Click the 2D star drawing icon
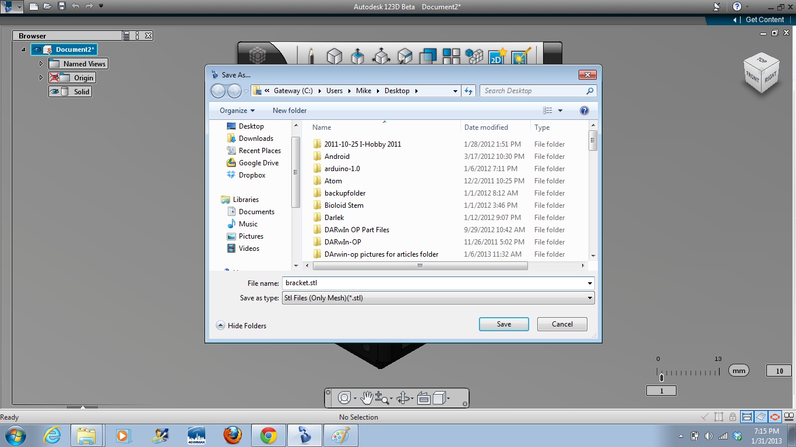Screen dimensions: 796x447 point(497,56)
